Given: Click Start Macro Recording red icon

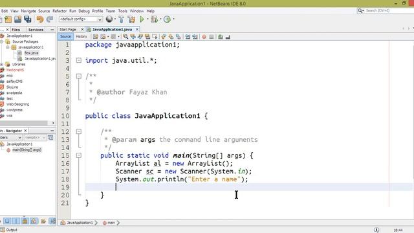Looking at the screenshot, I should (x=204, y=37).
